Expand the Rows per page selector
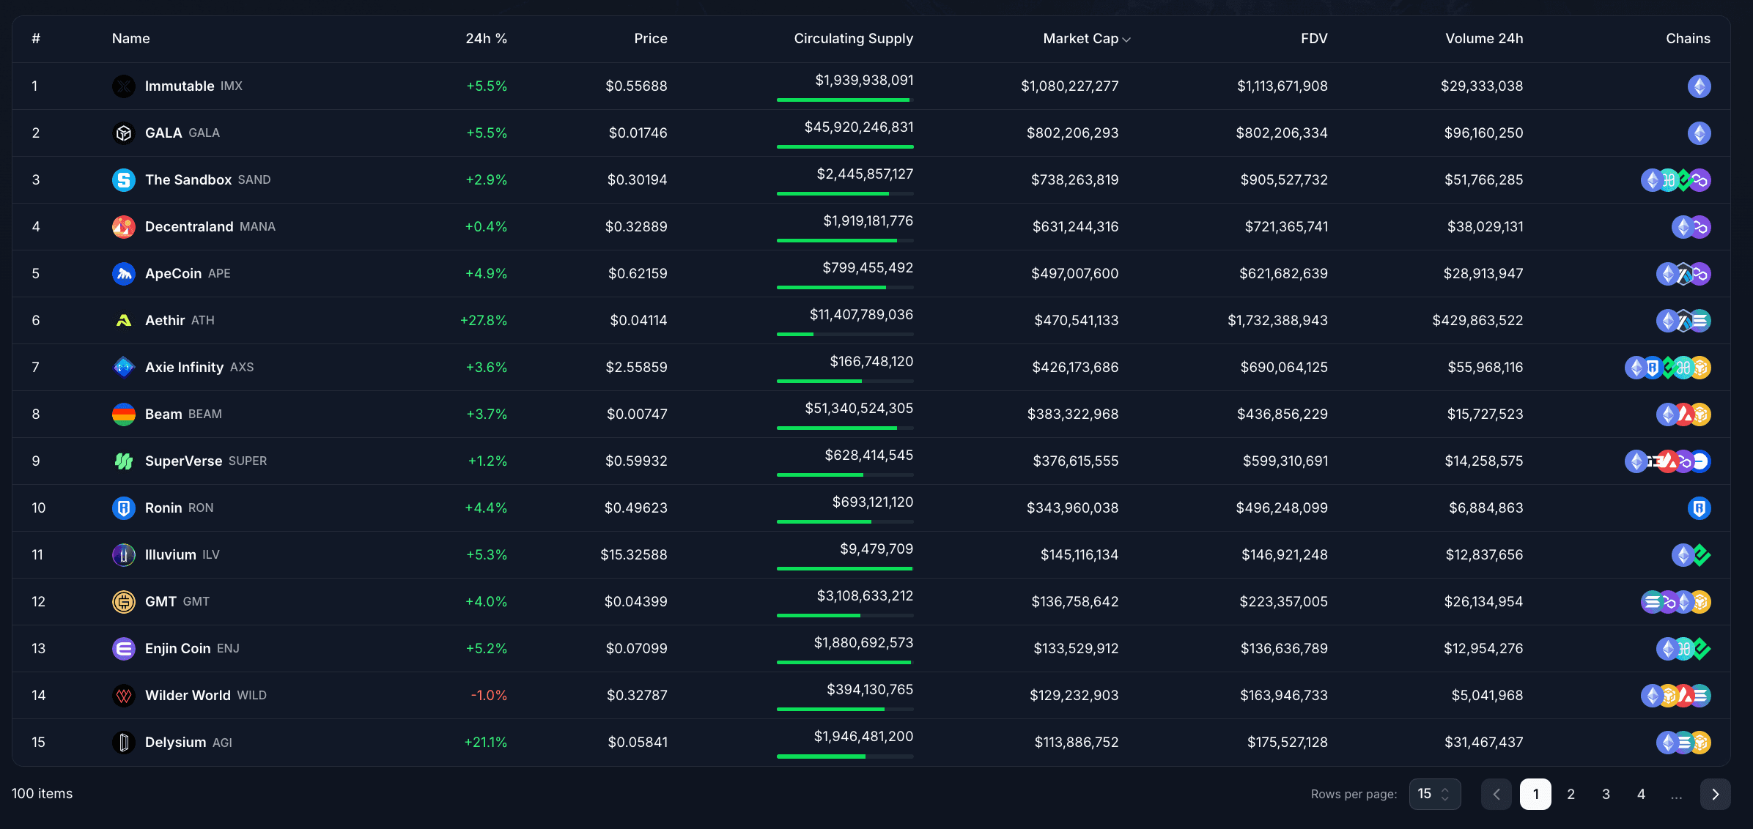The width and height of the screenshot is (1753, 829). pos(1433,794)
